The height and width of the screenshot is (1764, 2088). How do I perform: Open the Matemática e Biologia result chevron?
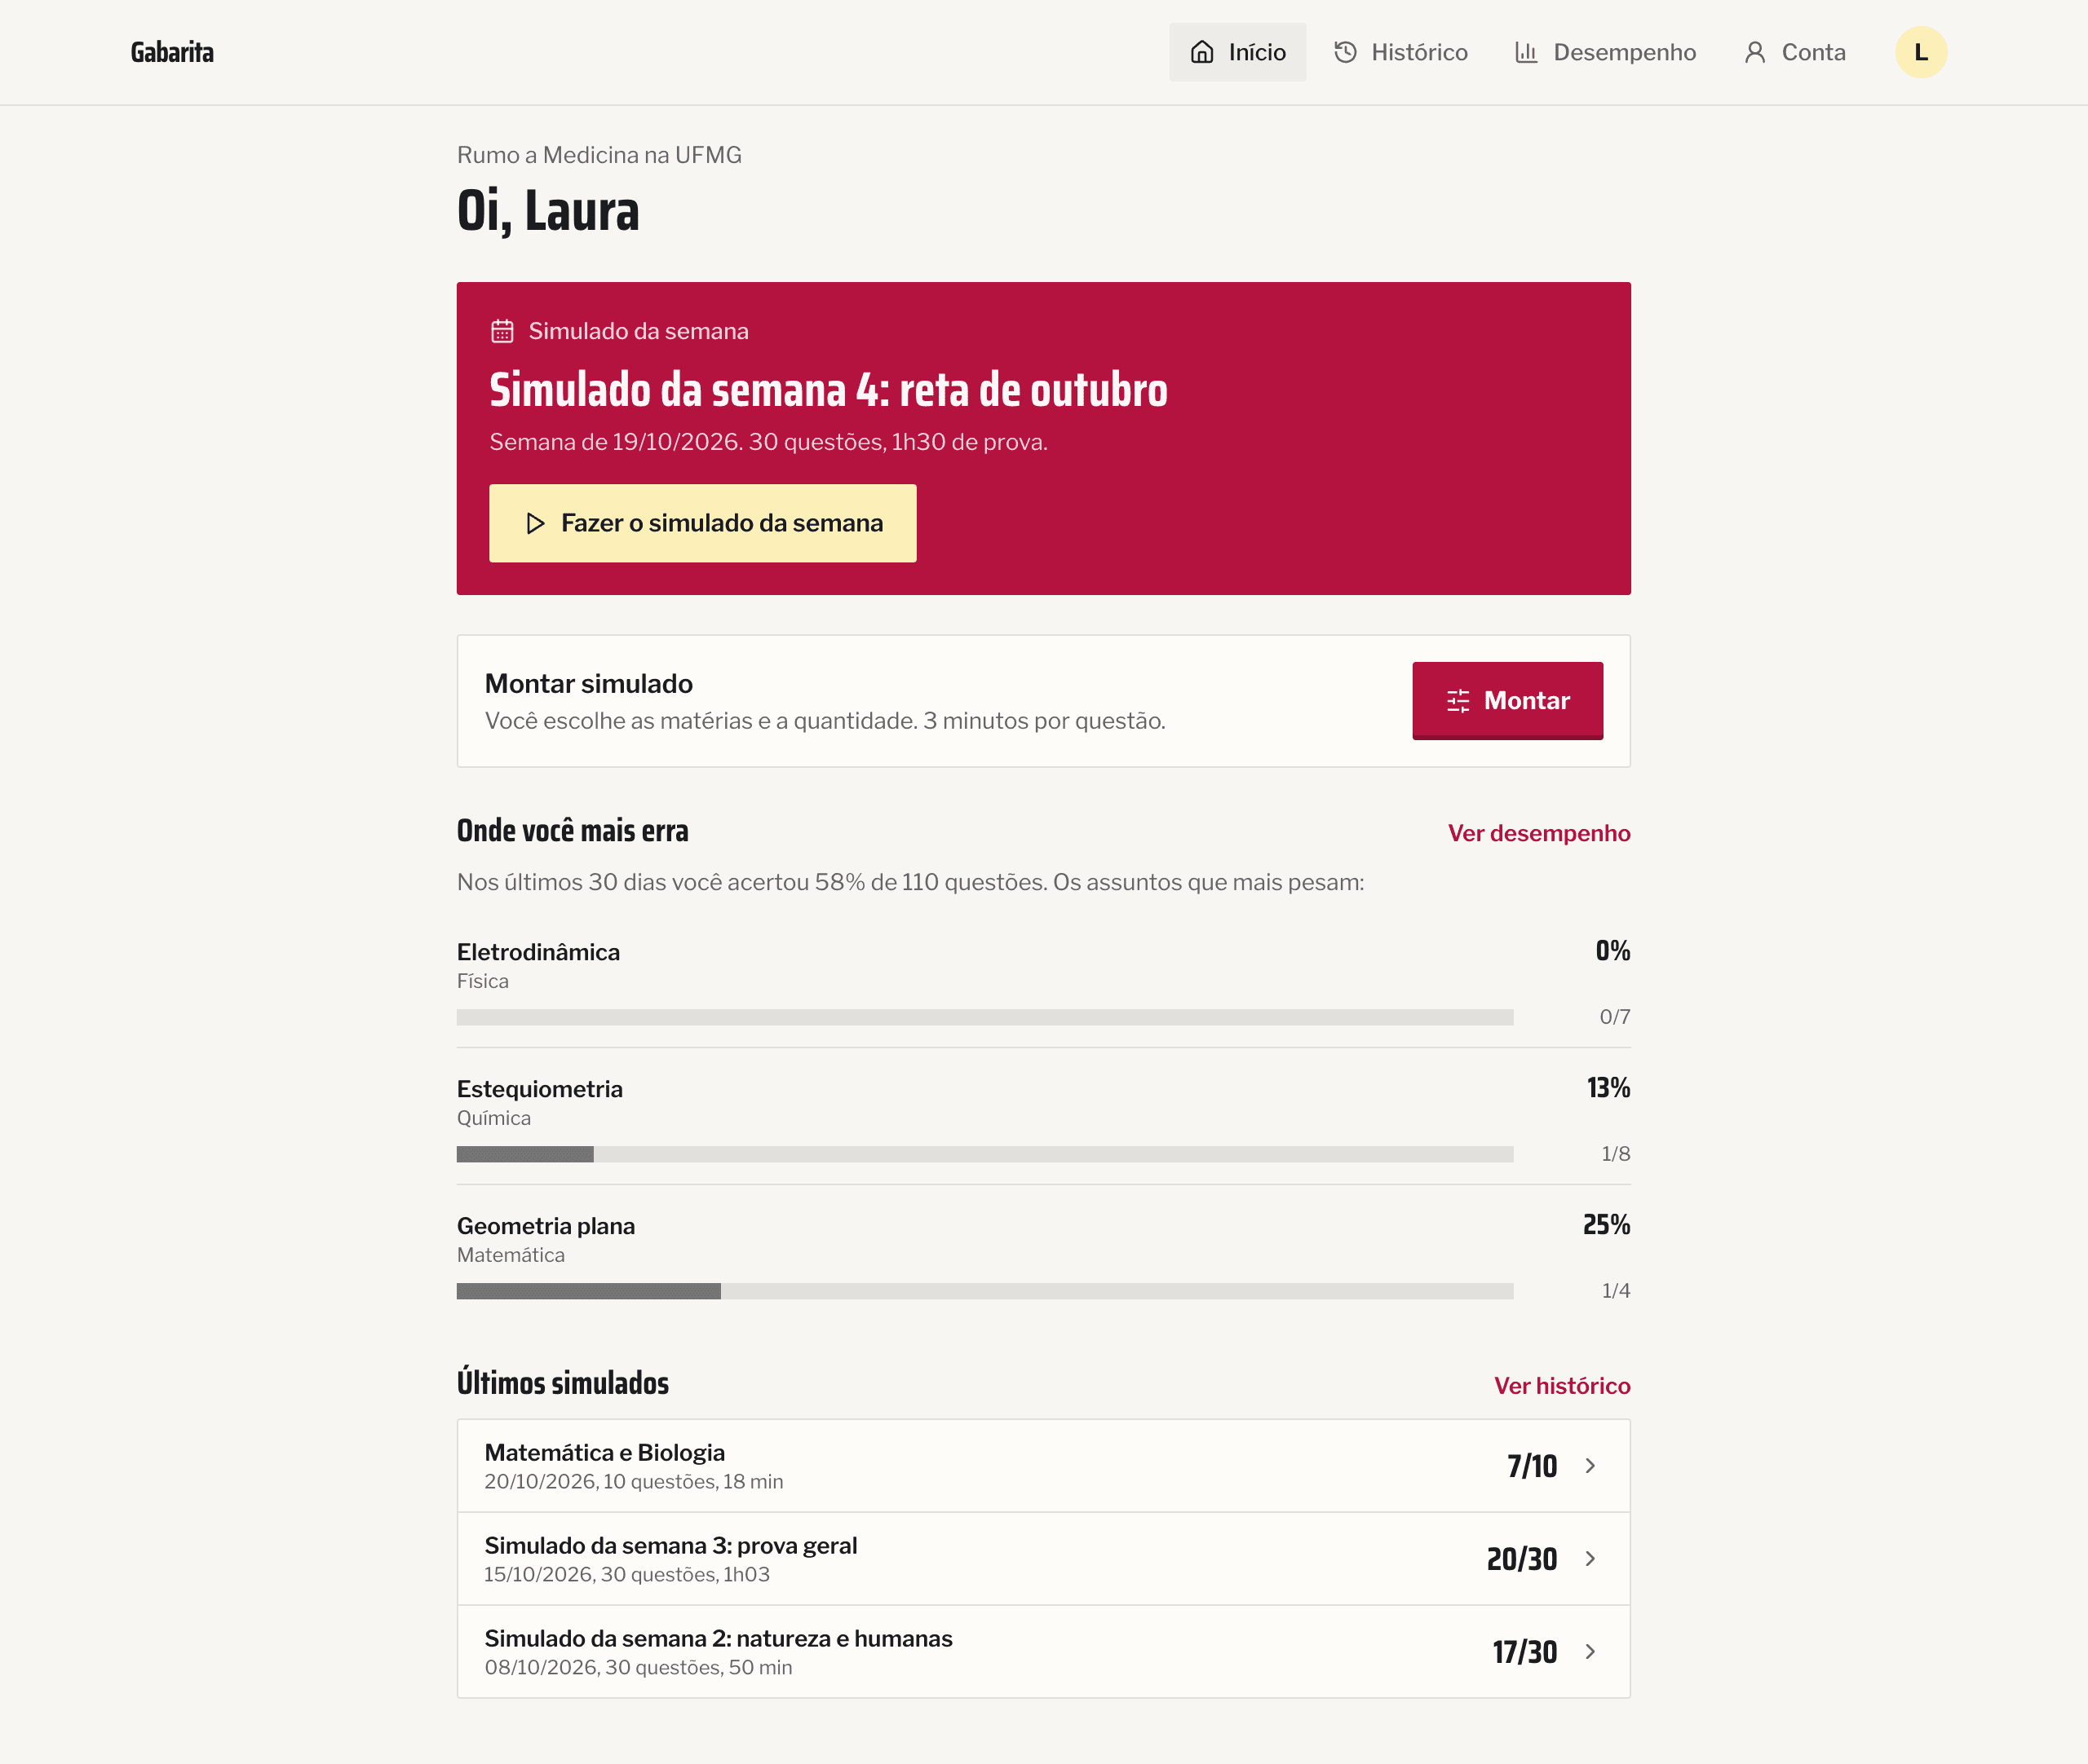1590,1465
